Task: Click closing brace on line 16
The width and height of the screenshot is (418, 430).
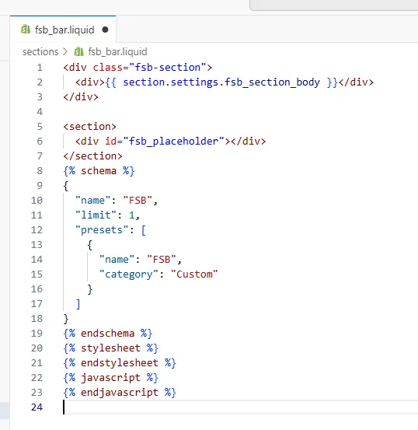Action: [89, 289]
